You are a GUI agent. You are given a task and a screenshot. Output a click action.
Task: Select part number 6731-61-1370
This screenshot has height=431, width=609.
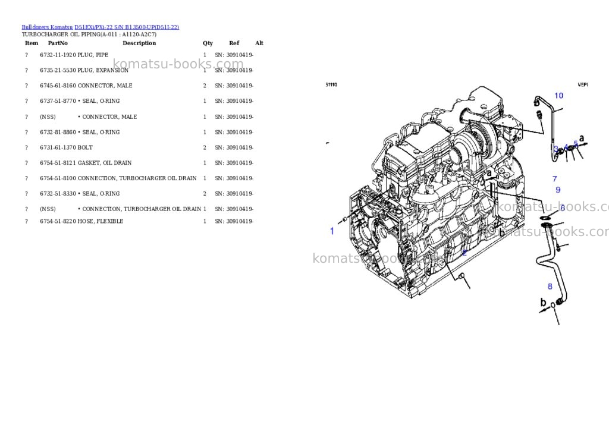(x=58, y=147)
